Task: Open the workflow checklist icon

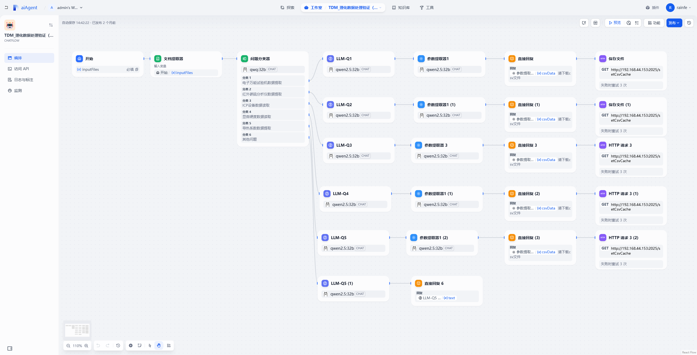Action: (637, 23)
